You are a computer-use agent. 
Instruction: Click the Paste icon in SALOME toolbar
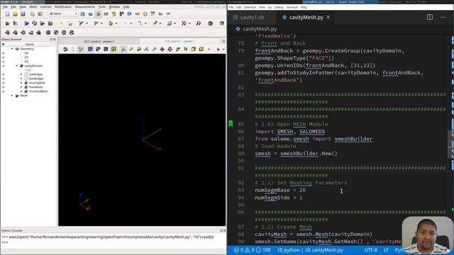click(x=40, y=14)
